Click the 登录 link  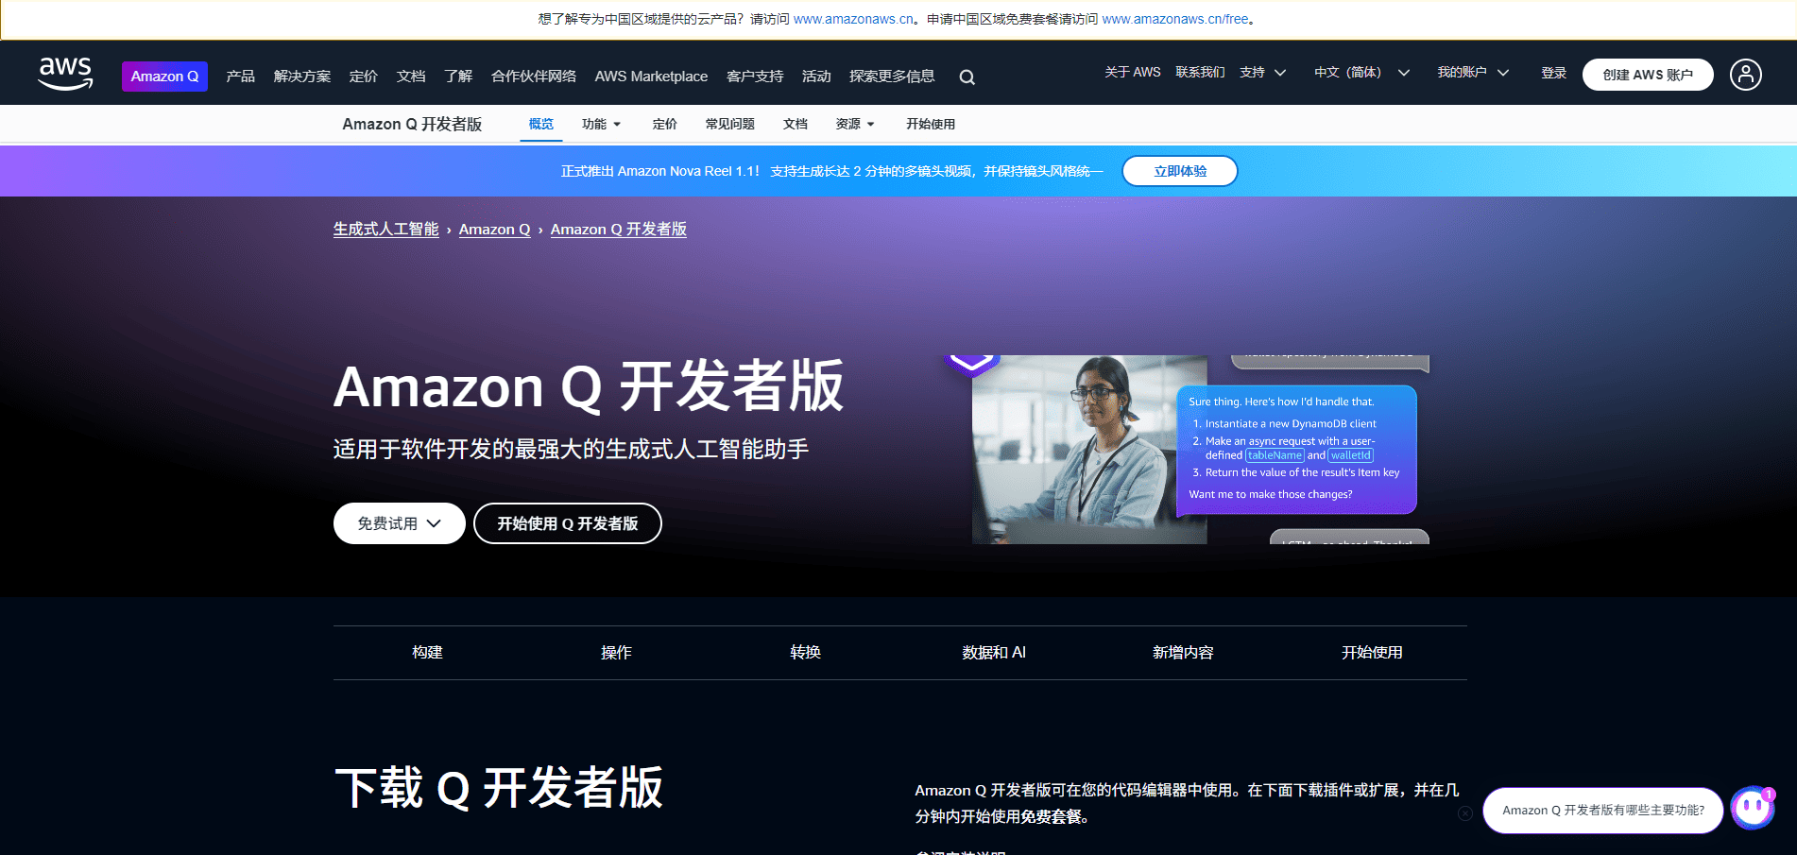tap(1554, 73)
